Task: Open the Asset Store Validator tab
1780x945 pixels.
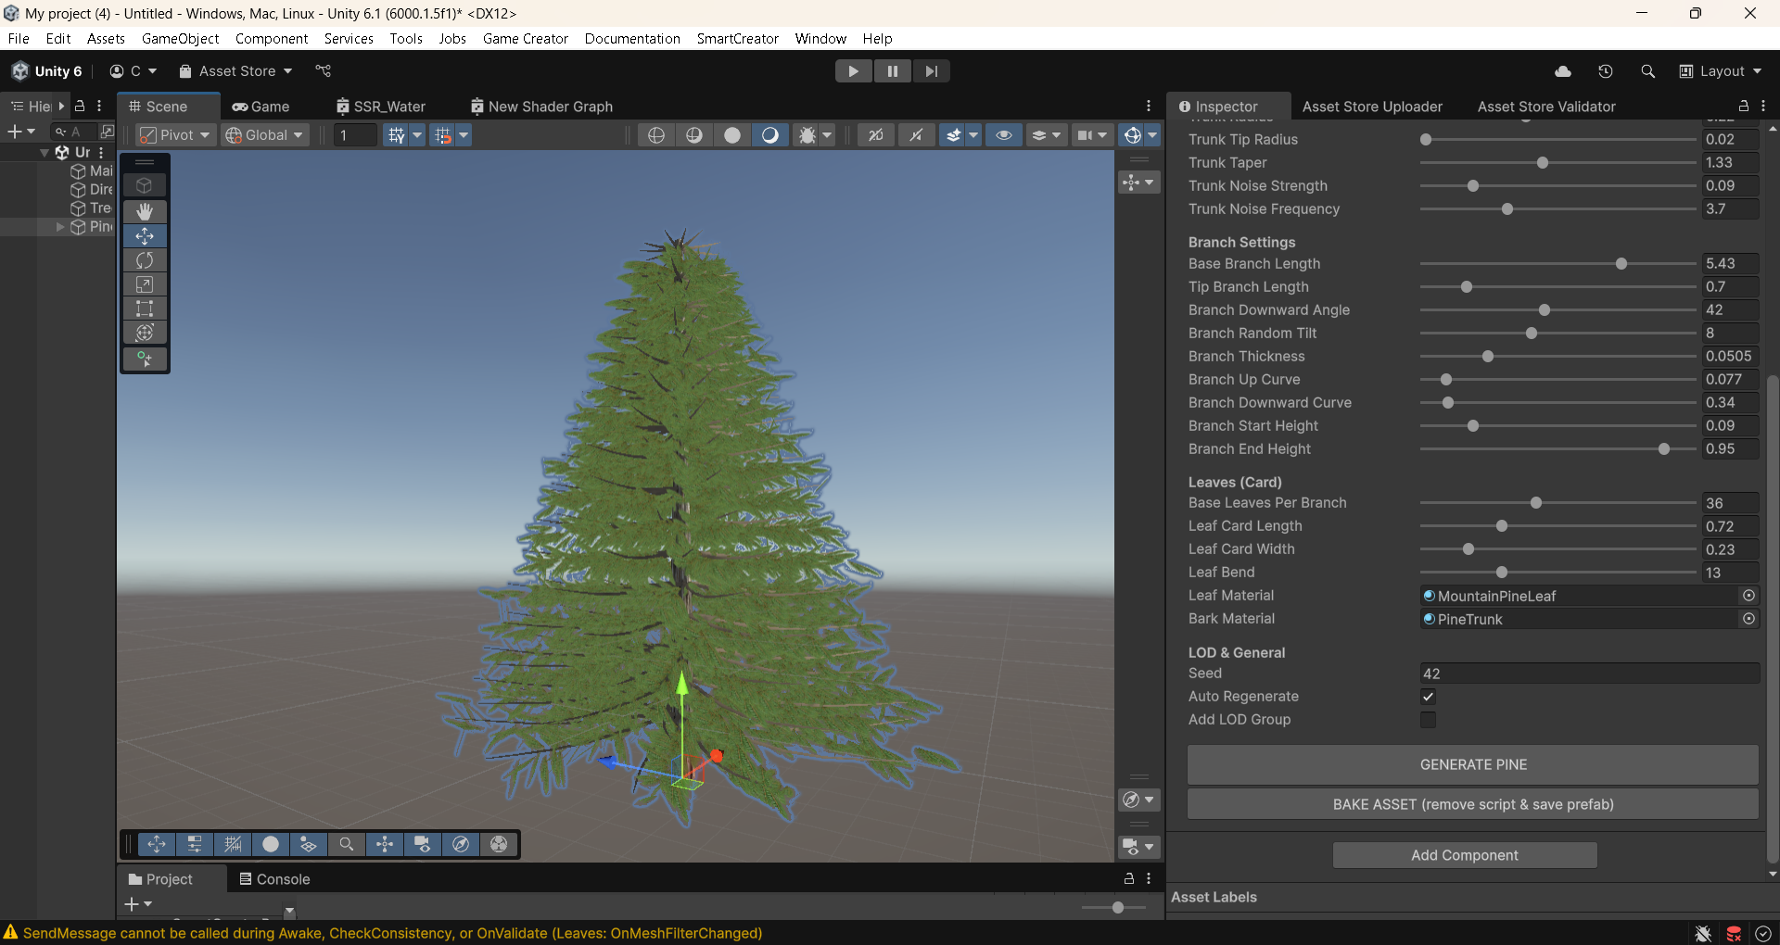Action: pos(1545,107)
